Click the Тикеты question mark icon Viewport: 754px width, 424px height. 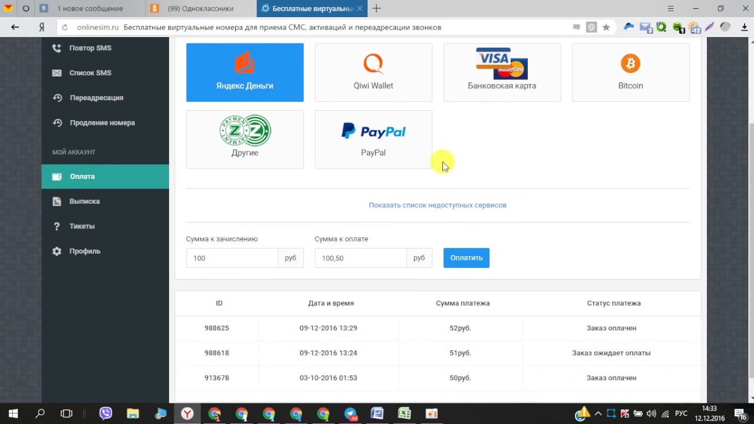(57, 226)
